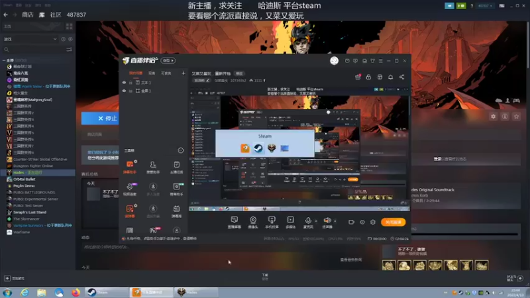The image size is (530, 298).
Task: Click the gift box icon with the red badge
Action: [358, 77]
